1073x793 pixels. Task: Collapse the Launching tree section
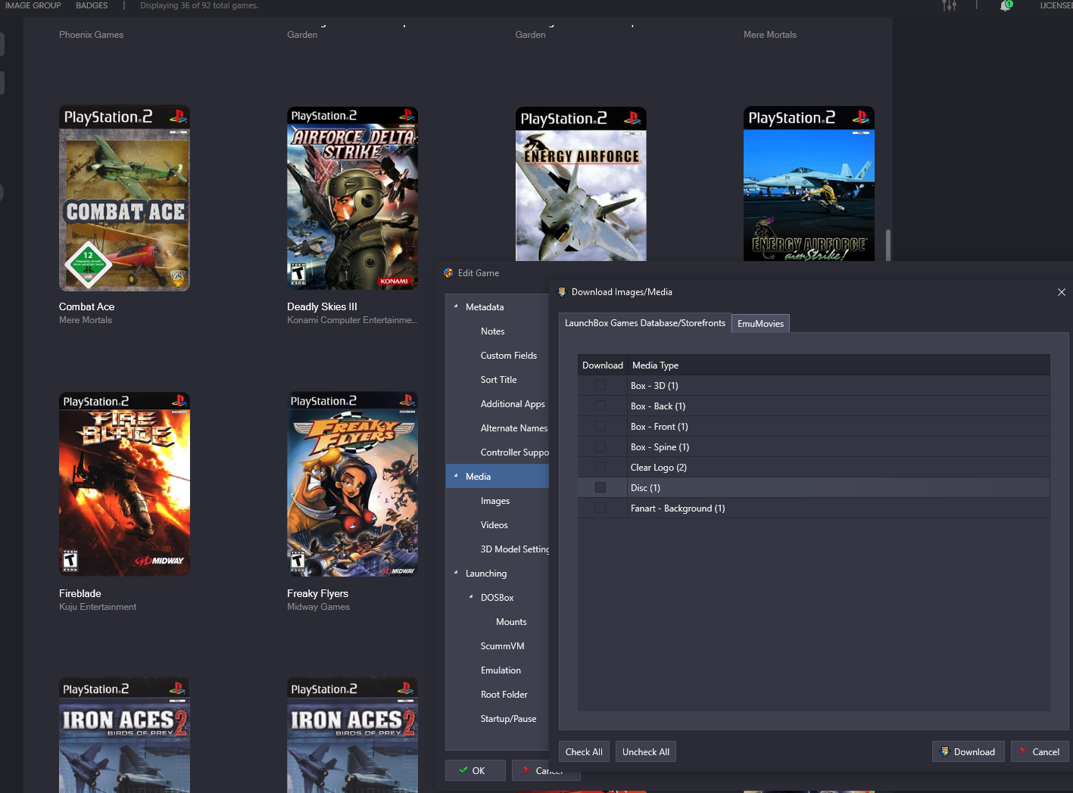(x=456, y=573)
